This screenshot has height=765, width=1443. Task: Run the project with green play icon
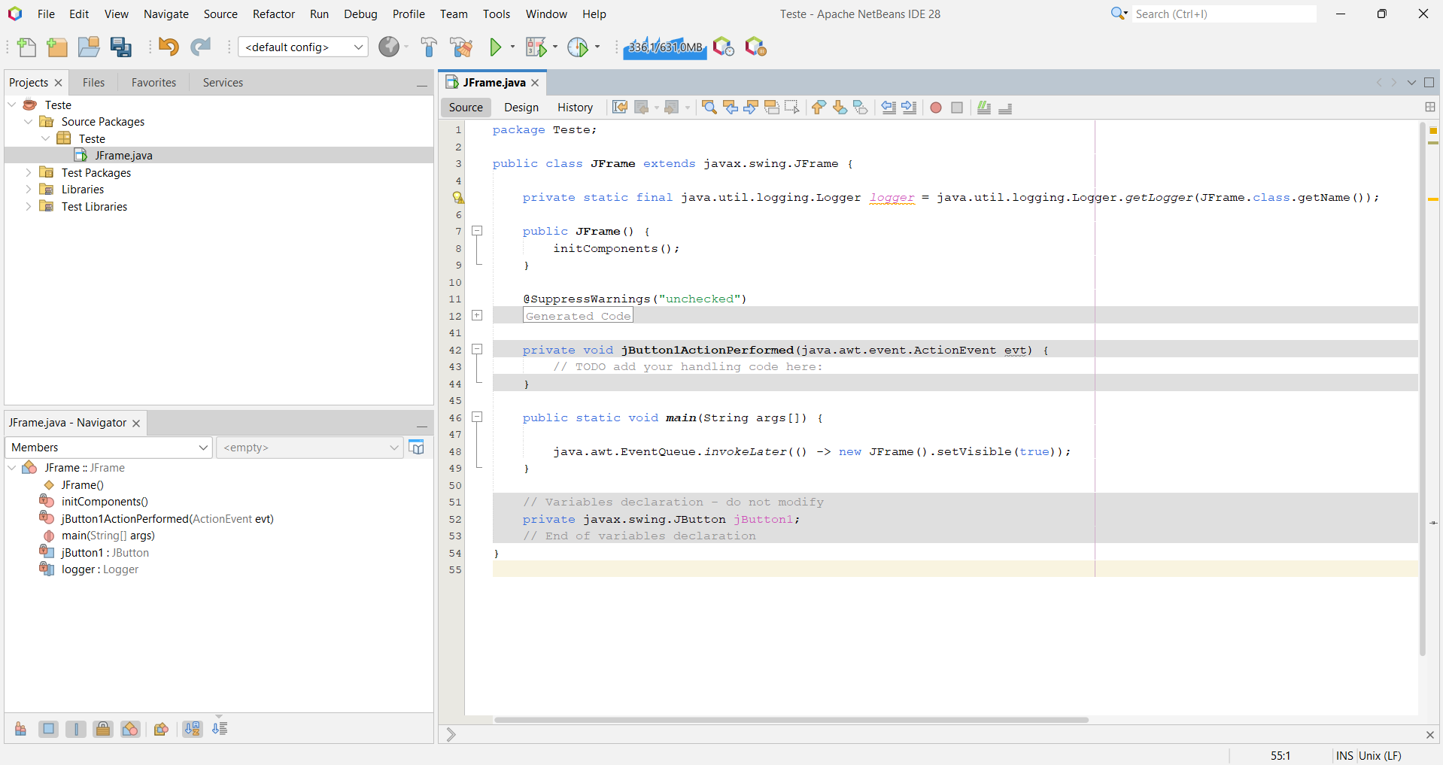pos(495,47)
